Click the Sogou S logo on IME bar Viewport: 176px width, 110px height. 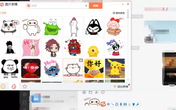[x=103, y=104]
